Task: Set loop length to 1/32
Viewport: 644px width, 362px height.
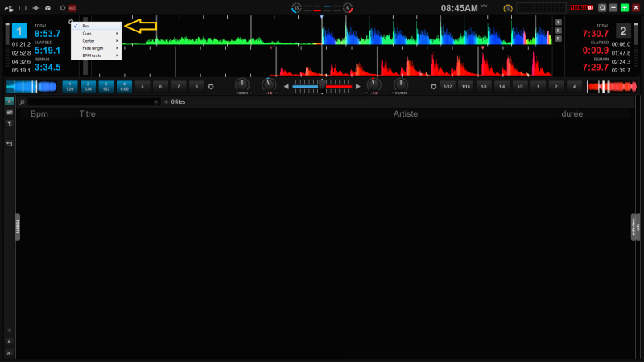Action: pyautogui.click(x=448, y=87)
